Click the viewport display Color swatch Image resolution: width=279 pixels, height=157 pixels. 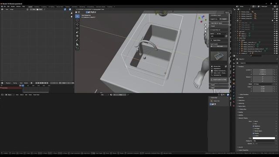click(264, 138)
